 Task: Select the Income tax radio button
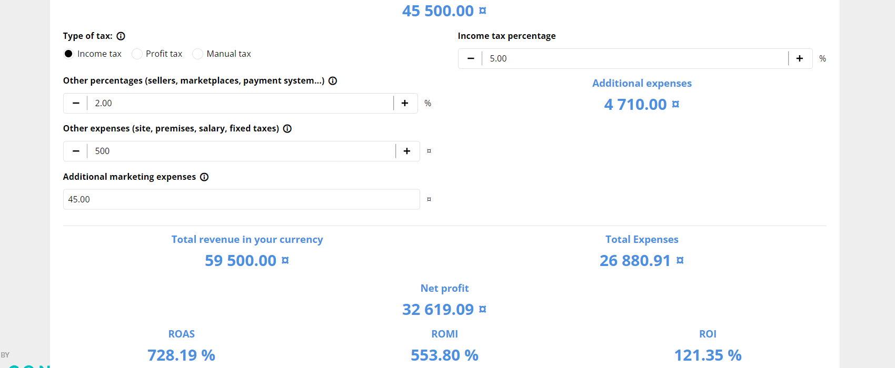coord(68,54)
